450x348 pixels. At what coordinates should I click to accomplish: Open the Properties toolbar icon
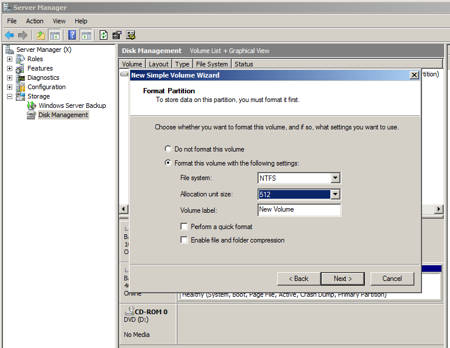(x=117, y=35)
